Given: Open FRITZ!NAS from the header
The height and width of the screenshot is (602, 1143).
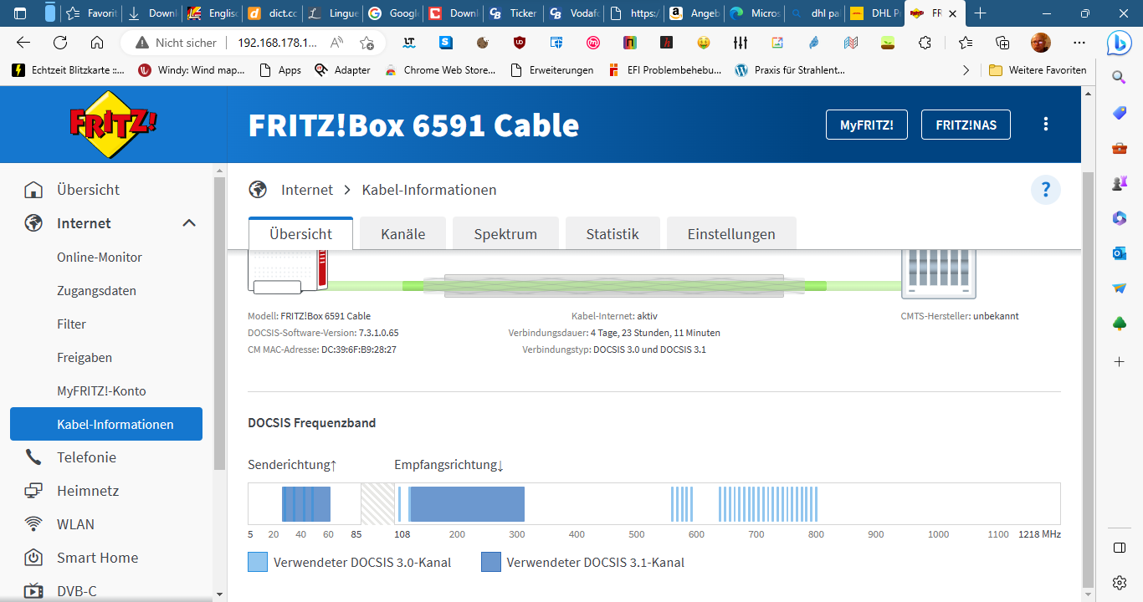Looking at the screenshot, I should tap(966, 125).
